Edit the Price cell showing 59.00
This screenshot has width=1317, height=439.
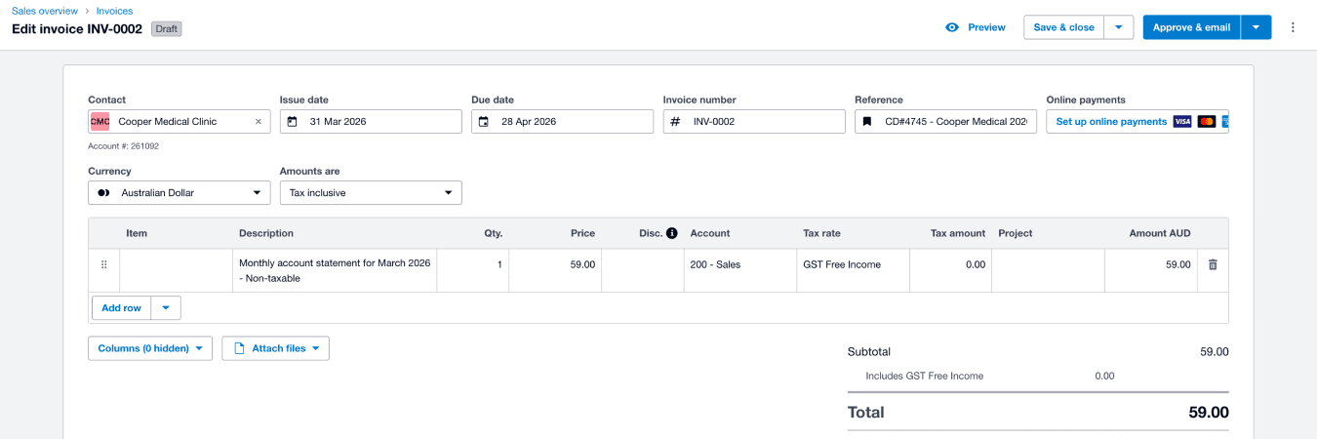555,270
